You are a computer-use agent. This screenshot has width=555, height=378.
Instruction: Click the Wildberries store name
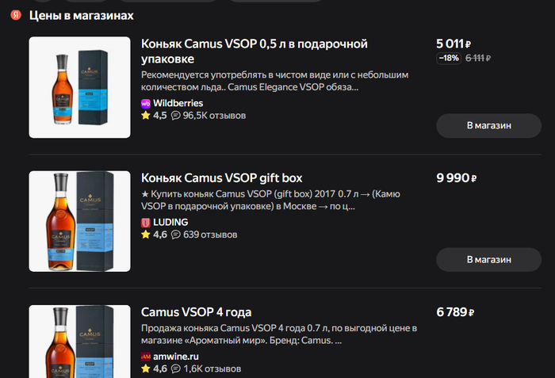[178, 103]
